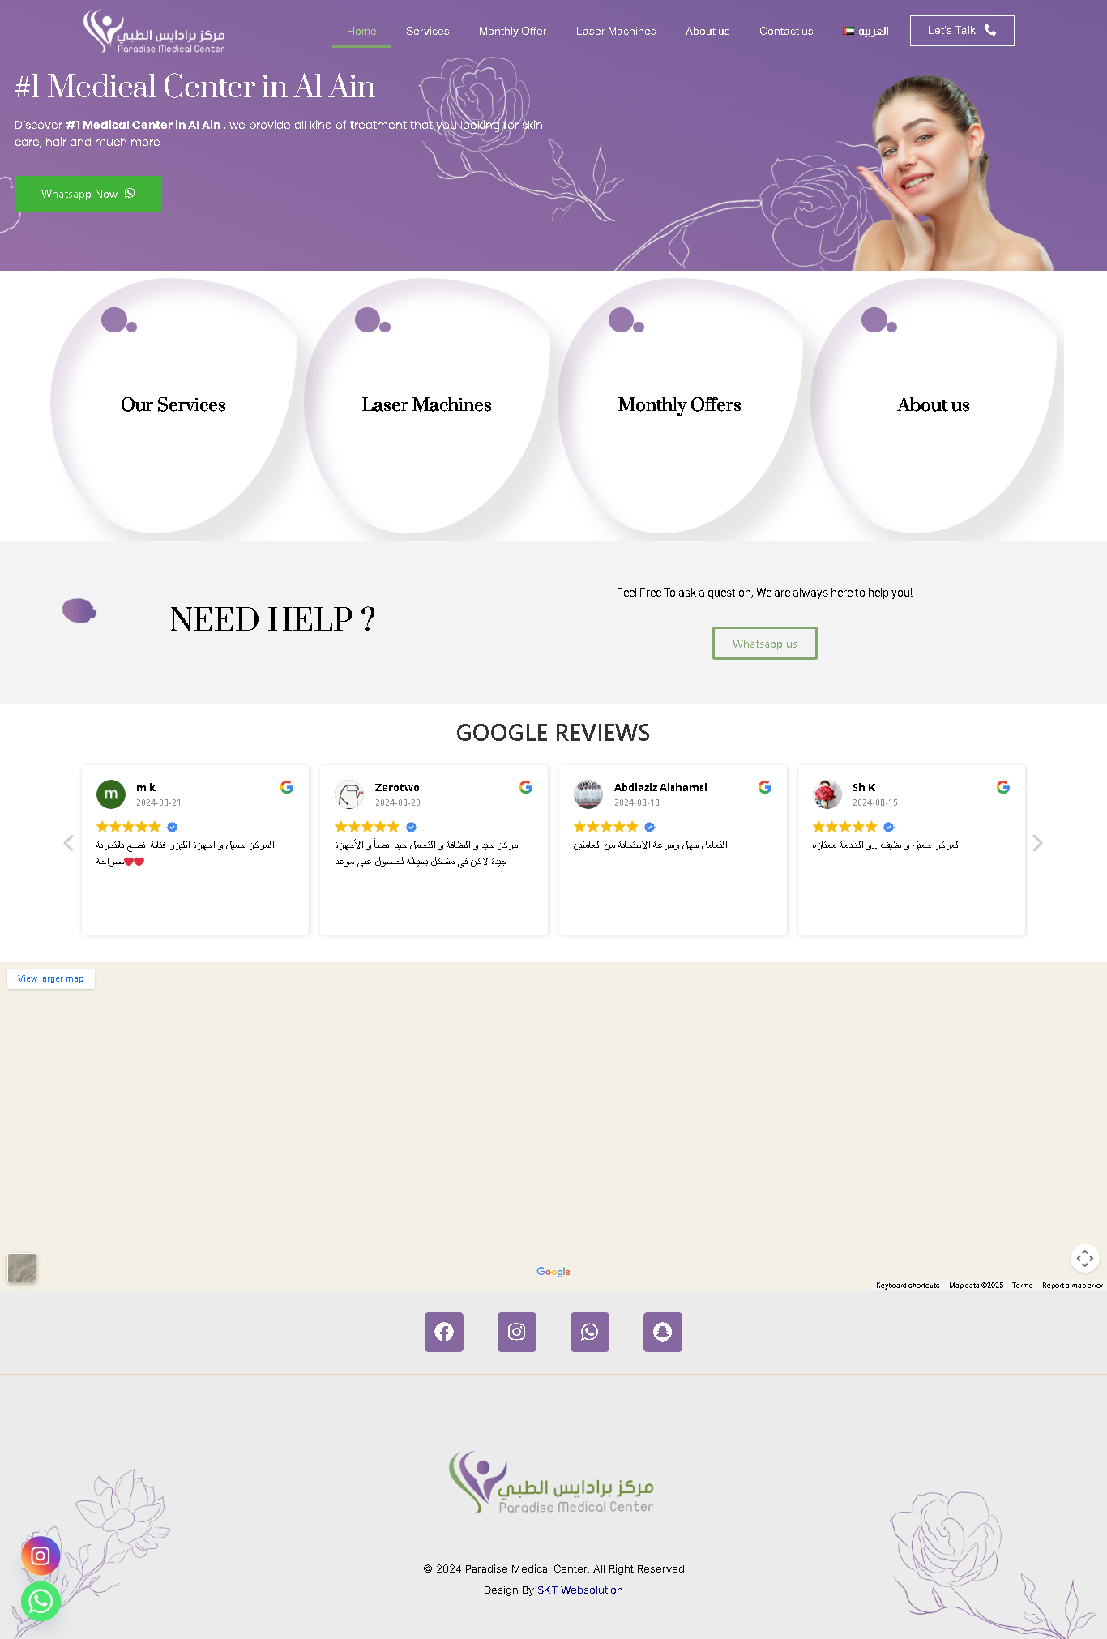Click the Let's Talk phone button
This screenshot has width=1107, height=1639.
[962, 31]
